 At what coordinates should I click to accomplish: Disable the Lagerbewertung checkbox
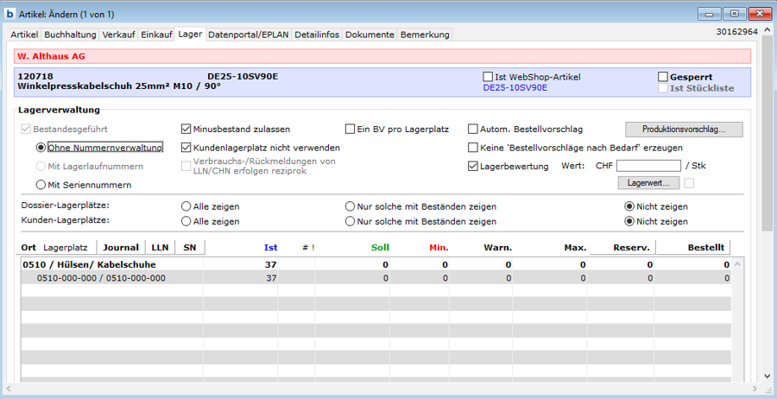(473, 166)
